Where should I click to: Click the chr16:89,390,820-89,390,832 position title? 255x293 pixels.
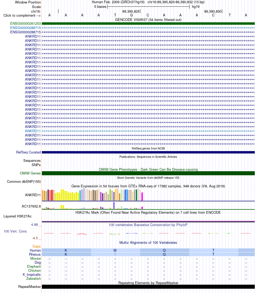tap(176, 2)
